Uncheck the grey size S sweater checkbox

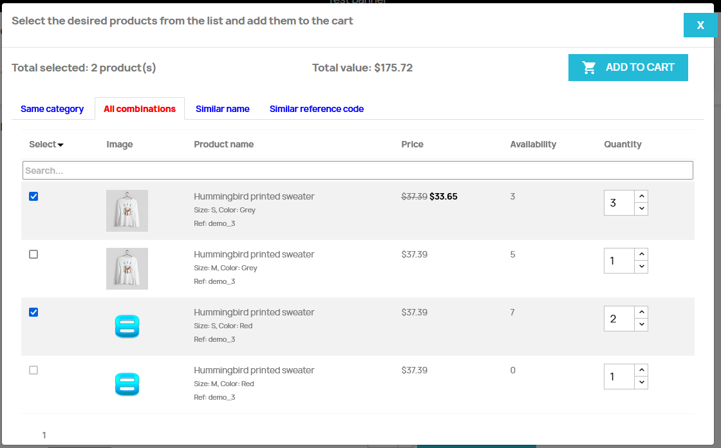(x=33, y=196)
